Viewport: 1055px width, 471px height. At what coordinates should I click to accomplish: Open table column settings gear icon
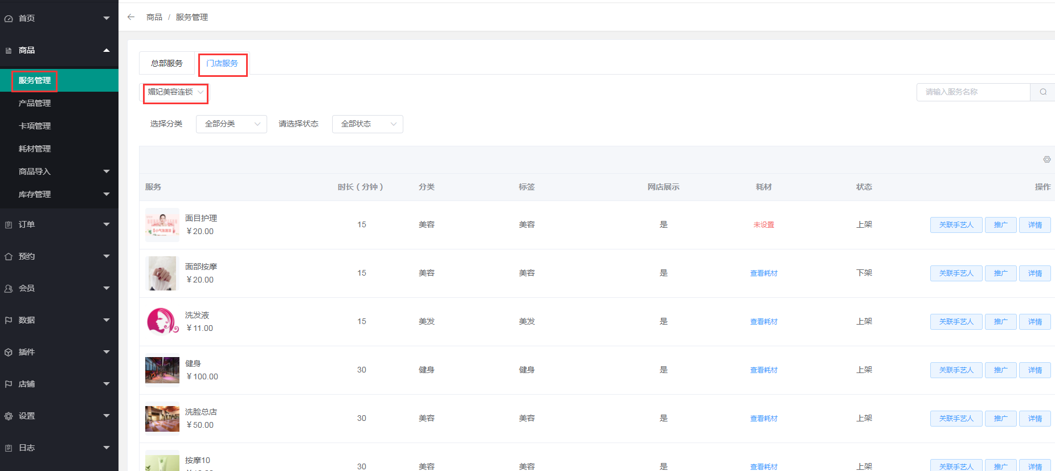[x=1046, y=159]
